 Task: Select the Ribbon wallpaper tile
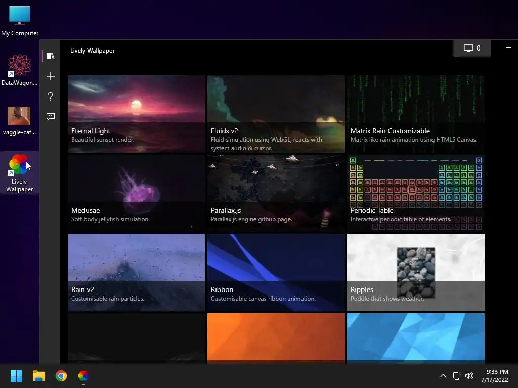pyautogui.click(x=276, y=272)
